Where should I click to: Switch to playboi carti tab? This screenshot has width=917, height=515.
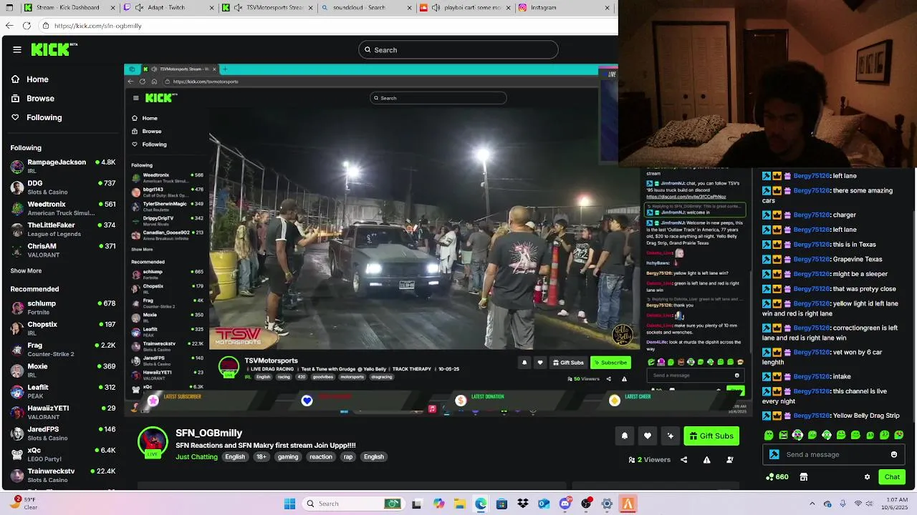tap(464, 8)
